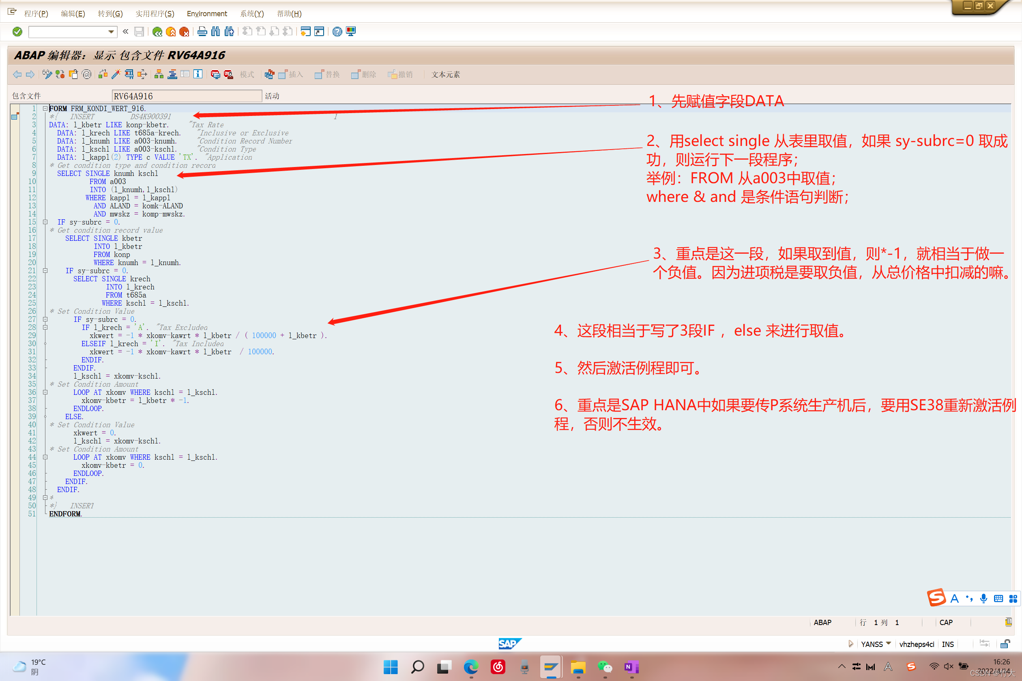Open the 实用程序(S) menu

tap(155, 13)
